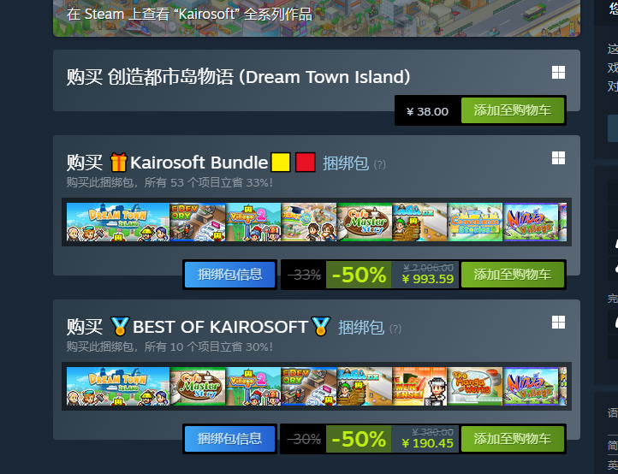Screen dimensions: 618x474
Task: Select The Manga Works thumbnail in bundle
Action: [x=475, y=386]
